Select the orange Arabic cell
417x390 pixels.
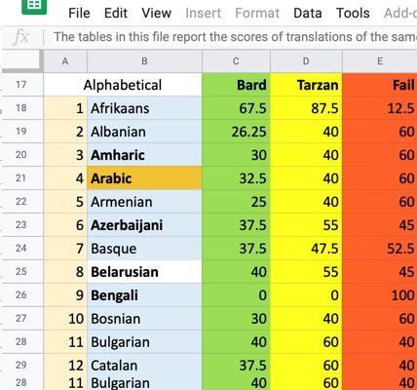pos(144,178)
